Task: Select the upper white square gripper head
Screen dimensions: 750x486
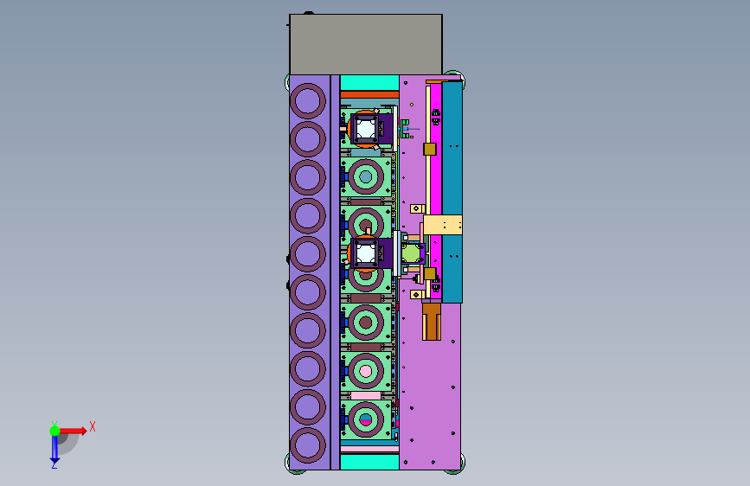Action: [366, 129]
